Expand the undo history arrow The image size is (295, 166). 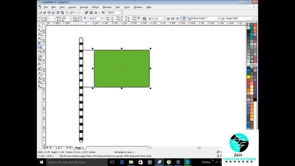click(x=75, y=12)
